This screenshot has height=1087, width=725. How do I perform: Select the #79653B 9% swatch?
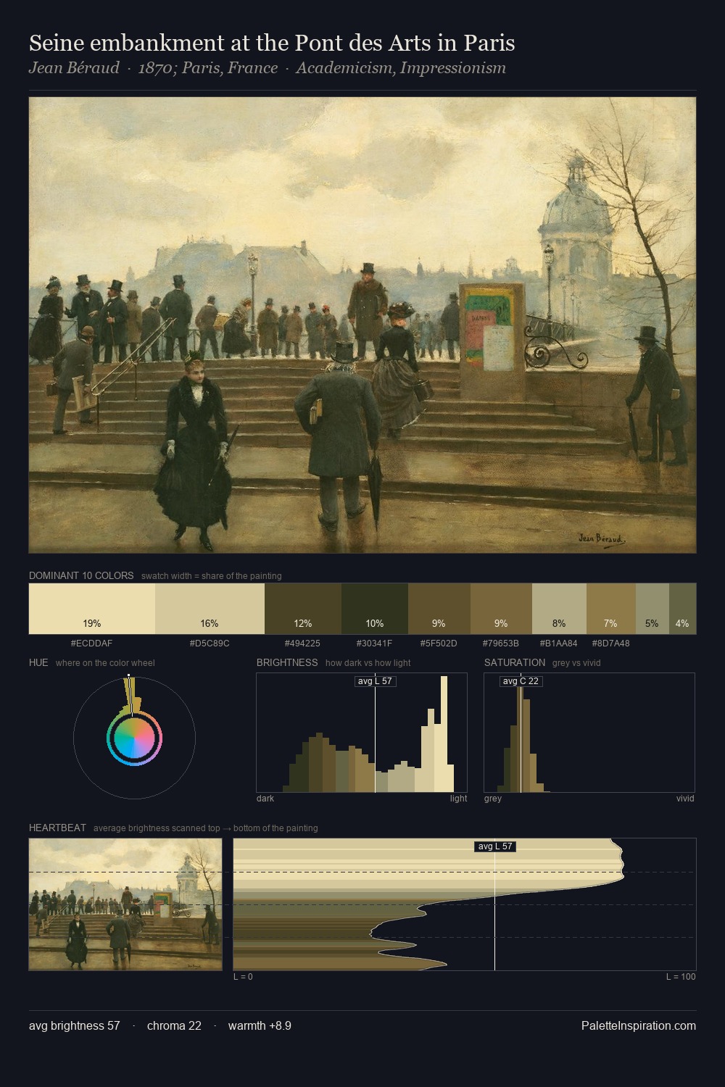pos(501,609)
